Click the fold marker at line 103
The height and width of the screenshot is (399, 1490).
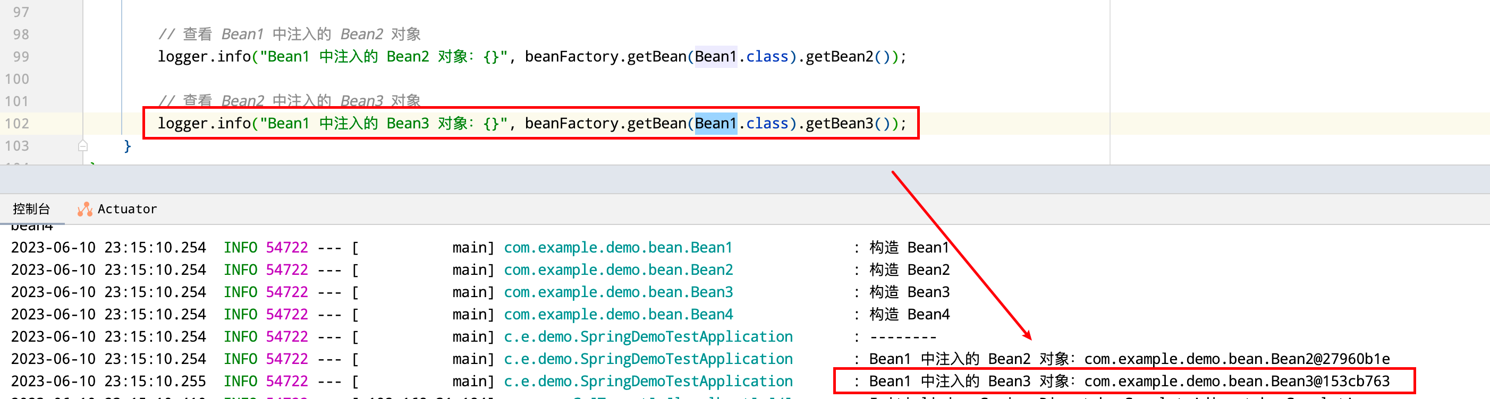[83, 145]
